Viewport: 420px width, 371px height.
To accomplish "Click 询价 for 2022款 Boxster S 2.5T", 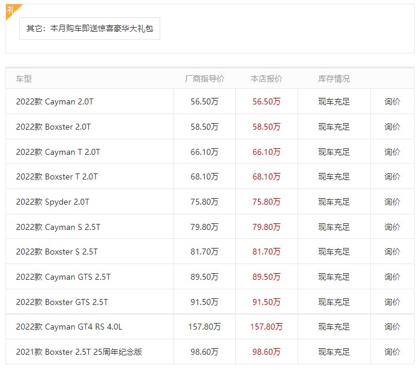I will click(x=392, y=252).
